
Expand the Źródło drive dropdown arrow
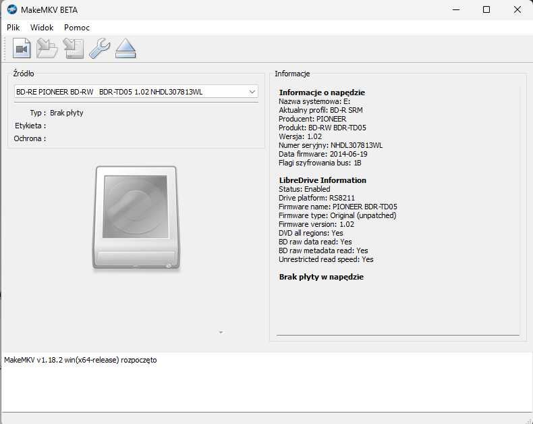[x=252, y=92]
